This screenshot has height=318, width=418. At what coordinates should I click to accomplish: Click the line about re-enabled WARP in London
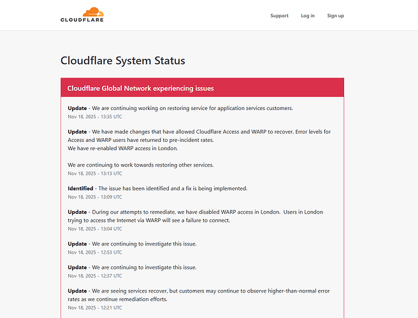(x=123, y=148)
